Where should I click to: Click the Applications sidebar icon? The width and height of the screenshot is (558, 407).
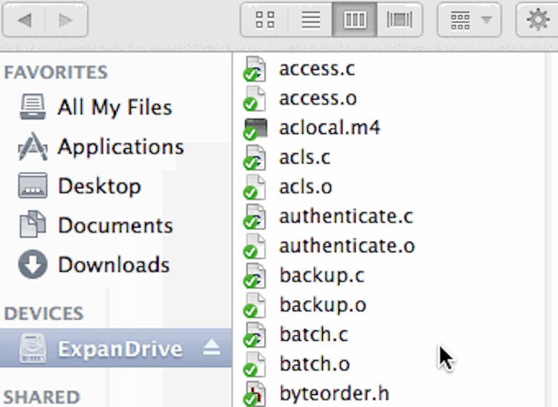(33, 147)
